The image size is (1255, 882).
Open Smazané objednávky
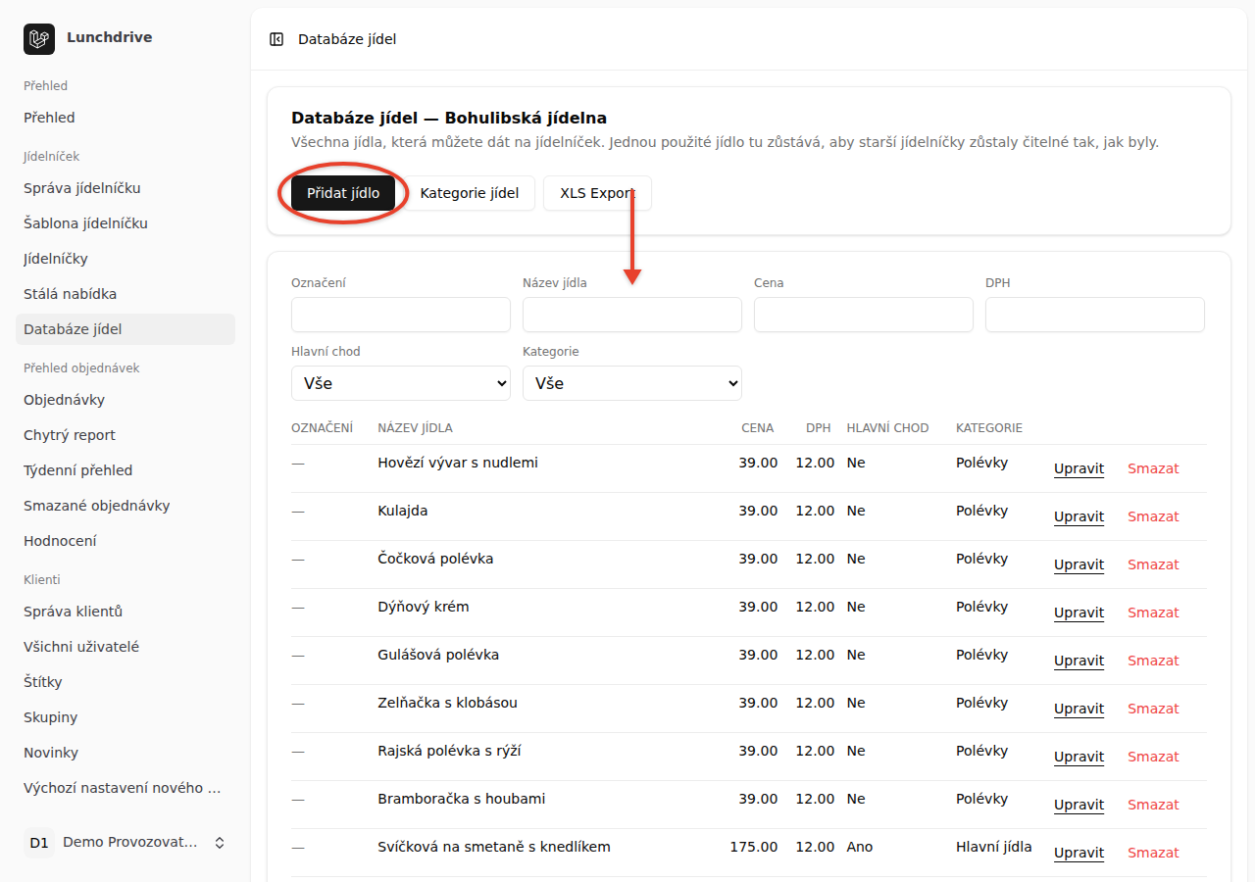click(x=125, y=506)
